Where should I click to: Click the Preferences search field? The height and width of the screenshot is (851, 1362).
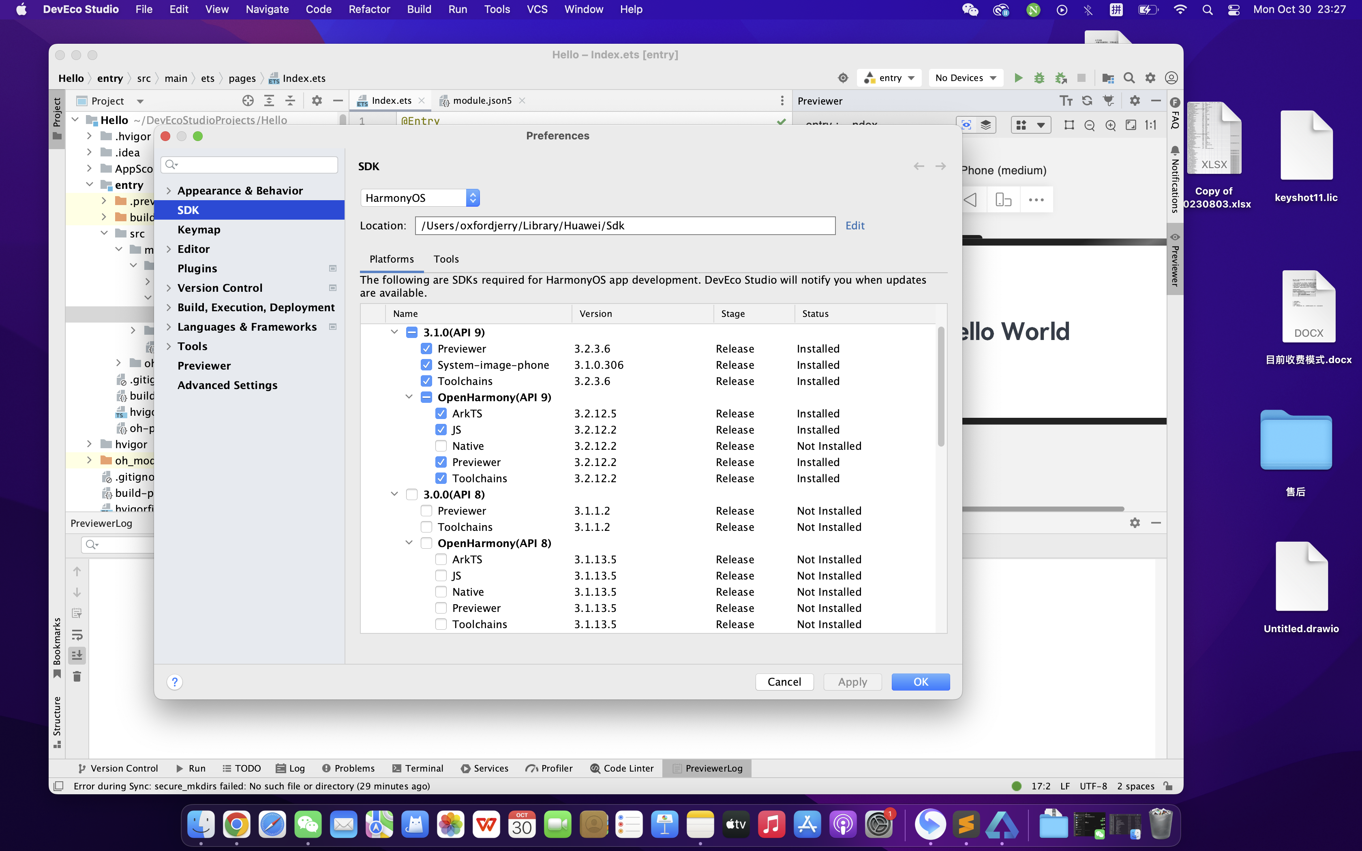[249, 165]
